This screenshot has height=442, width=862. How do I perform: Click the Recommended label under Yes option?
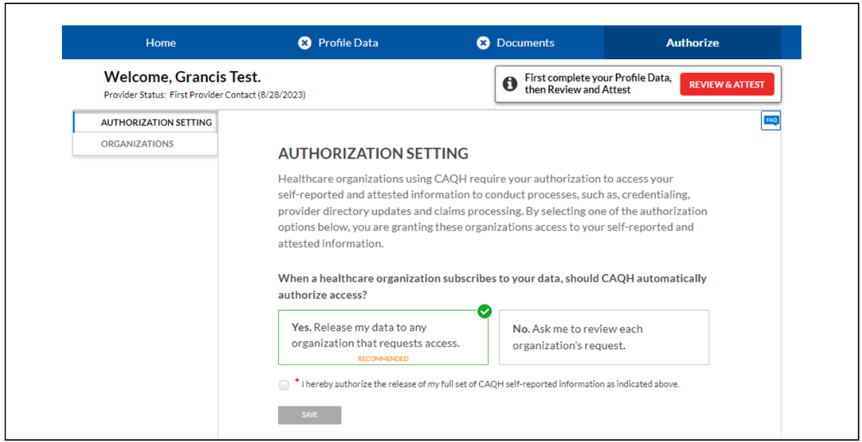[383, 358]
